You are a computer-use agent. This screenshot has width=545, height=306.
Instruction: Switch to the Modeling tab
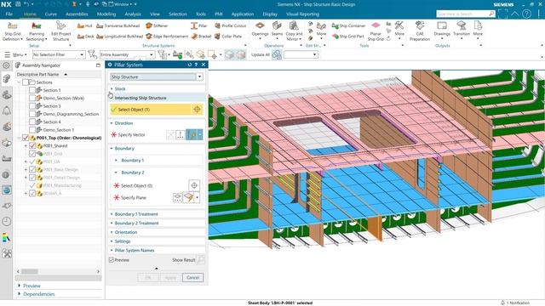(106, 14)
